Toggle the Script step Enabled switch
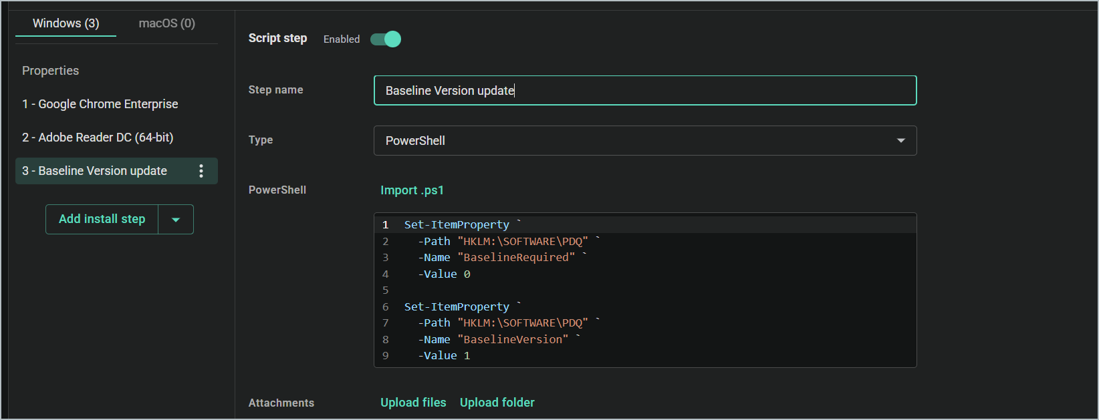This screenshot has height=420, width=1099. click(386, 39)
